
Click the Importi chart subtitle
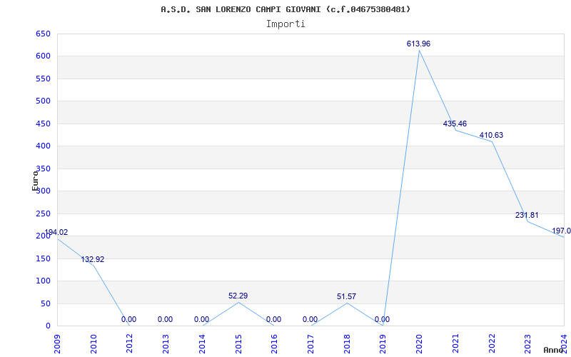click(x=285, y=24)
